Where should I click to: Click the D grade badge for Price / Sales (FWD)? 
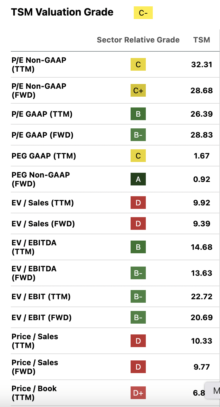pos(138,367)
